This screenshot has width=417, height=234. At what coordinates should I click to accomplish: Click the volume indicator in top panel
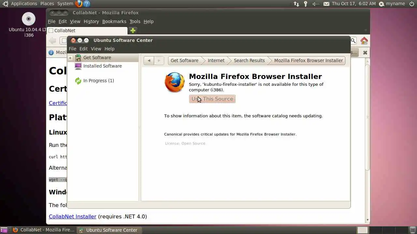(316, 4)
